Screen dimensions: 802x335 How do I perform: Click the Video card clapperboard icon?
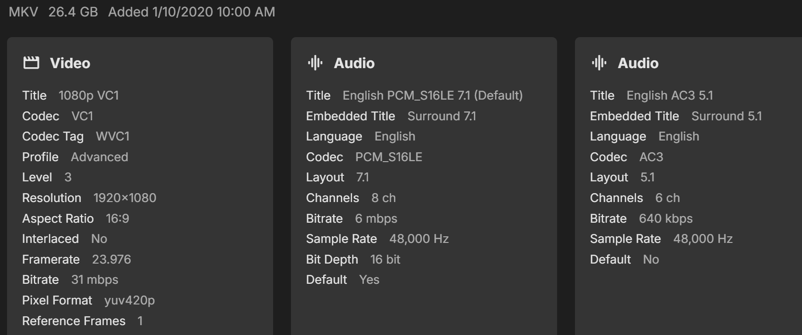(31, 63)
